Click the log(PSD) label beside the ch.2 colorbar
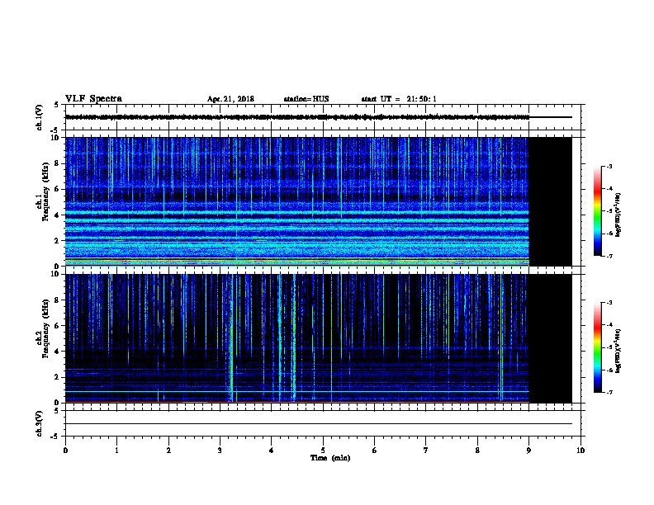 [x=618, y=351]
